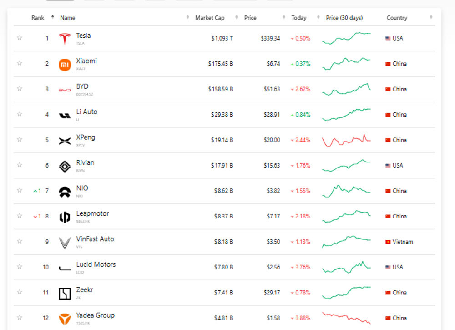Image resolution: width=455 pixels, height=330 pixels.
Task: Click the XPeng 30-day price chart
Action: (x=346, y=140)
